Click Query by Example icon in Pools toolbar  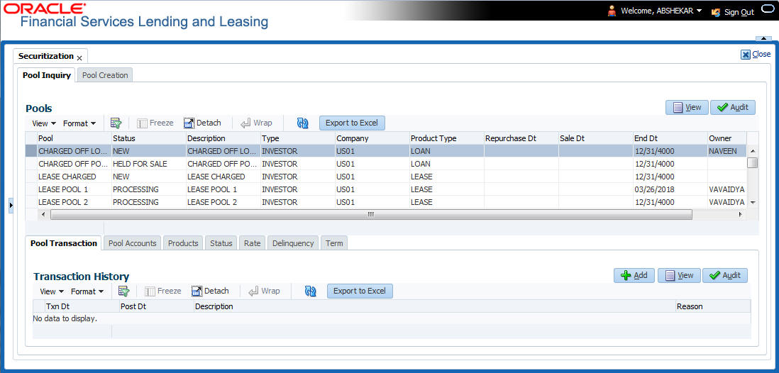coord(116,123)
